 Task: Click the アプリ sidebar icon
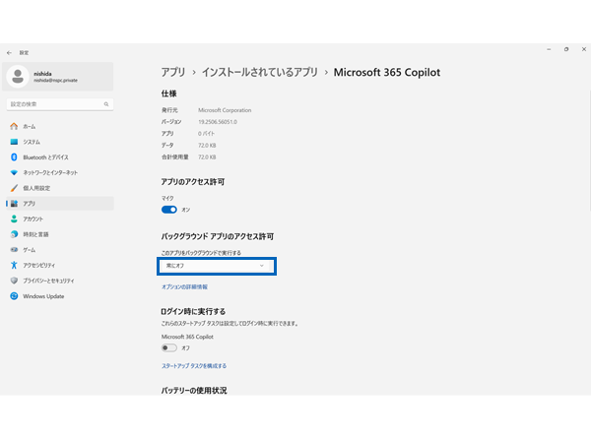click(x=14, y=204)
